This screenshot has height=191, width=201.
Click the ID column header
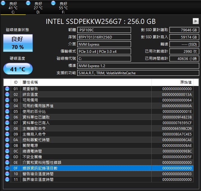pyautogui.click(x=16, y=82)
